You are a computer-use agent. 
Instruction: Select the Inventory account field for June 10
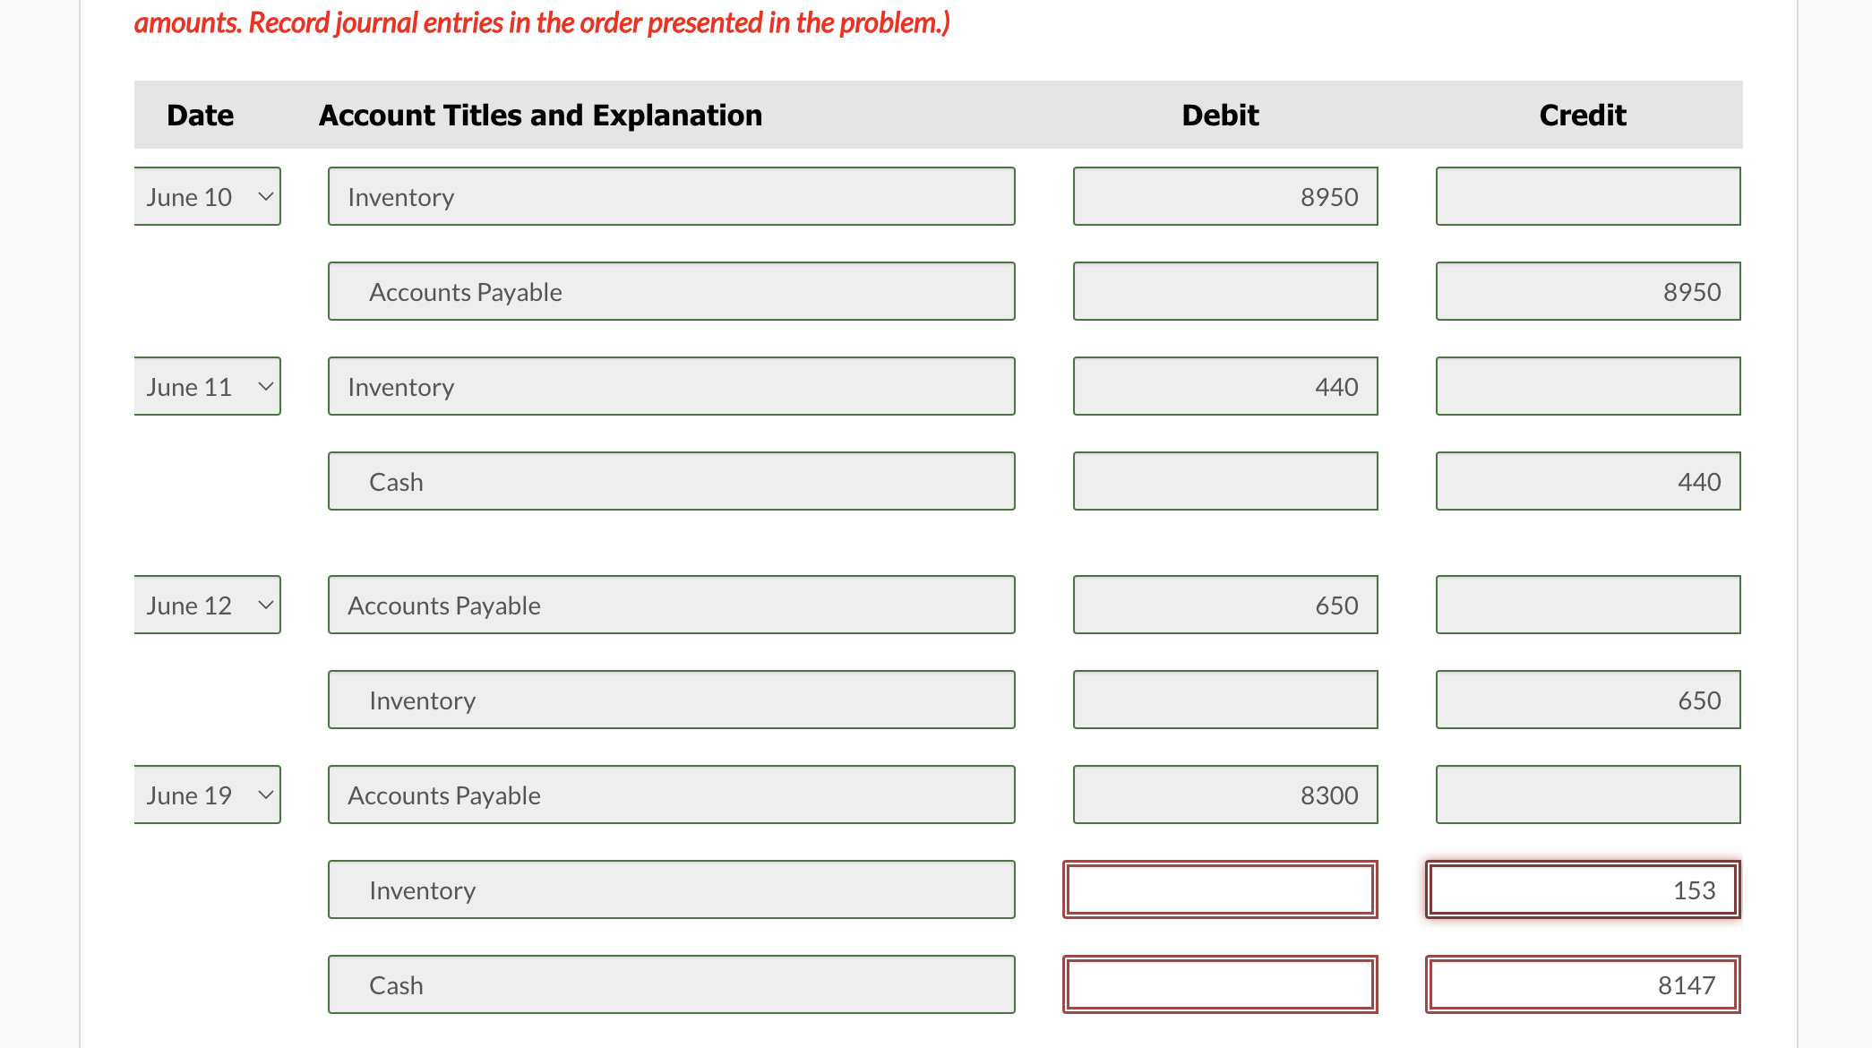[671, 196]
